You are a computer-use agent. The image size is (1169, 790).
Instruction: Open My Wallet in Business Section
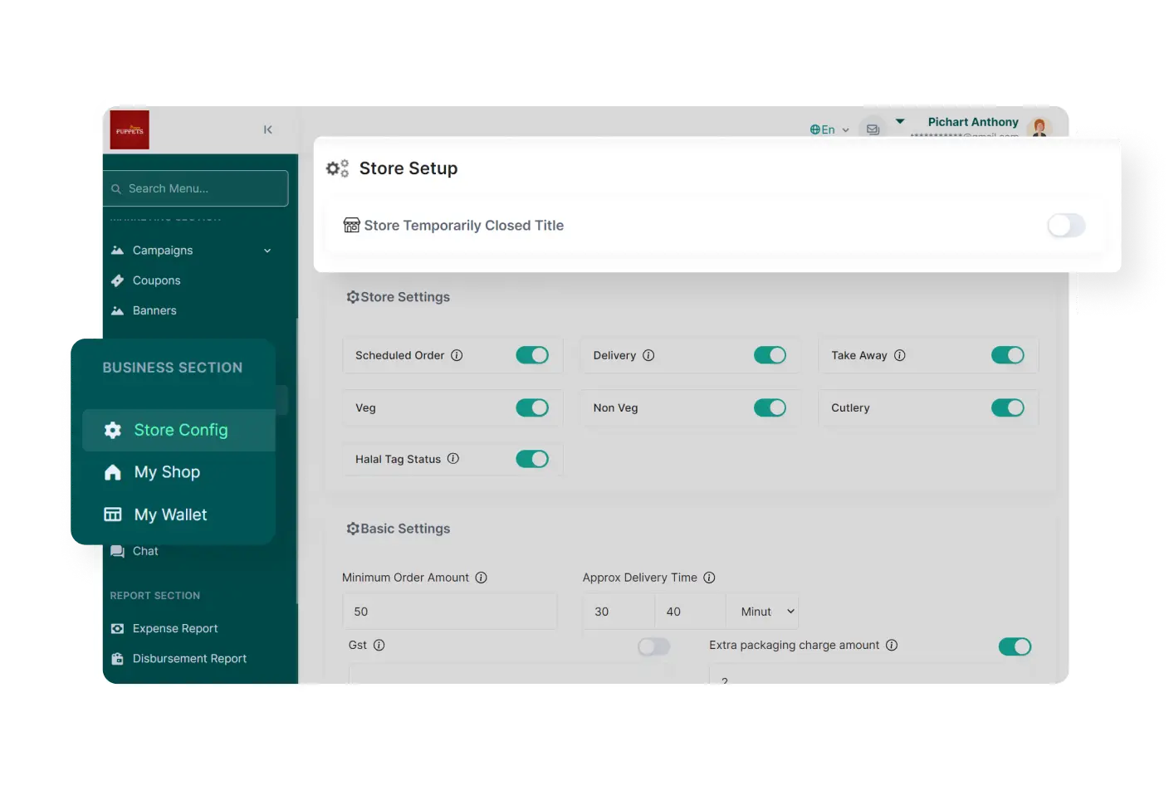170,514
